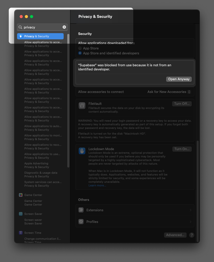This screenshot has width=214, height=262.
Task: Click the Profiles label text
Action: coord(92,222)
